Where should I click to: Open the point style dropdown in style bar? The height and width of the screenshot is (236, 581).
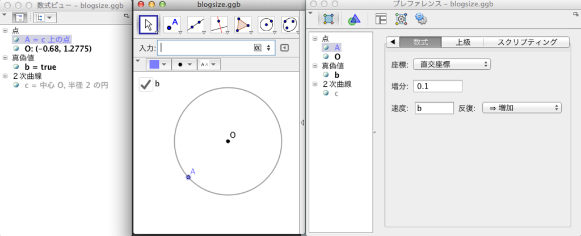coord(183,65)
